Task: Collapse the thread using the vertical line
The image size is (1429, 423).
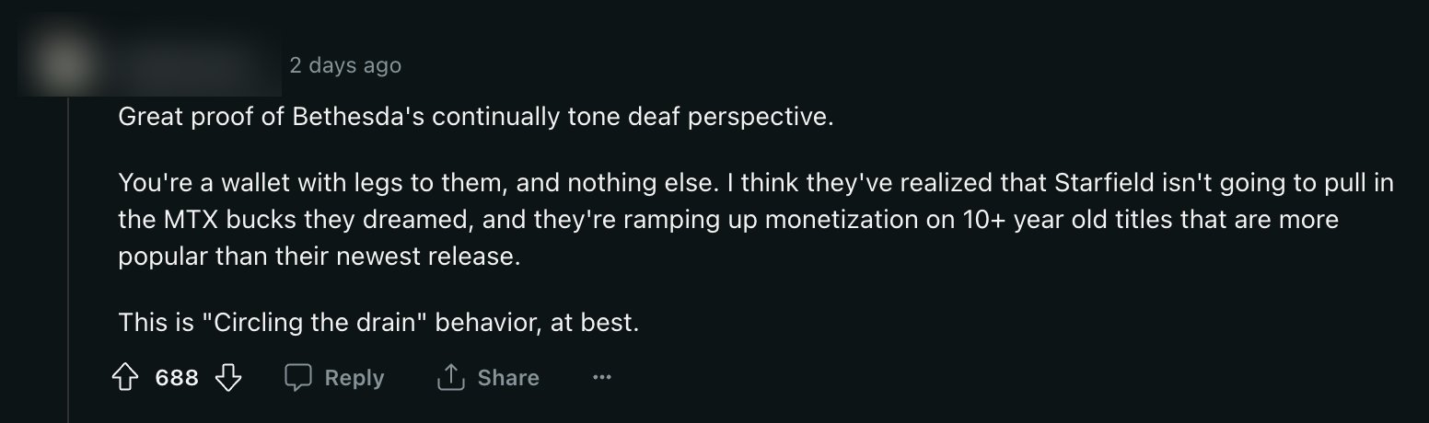Action: click(x=69, y=276)
